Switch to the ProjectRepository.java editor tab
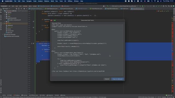The width and height of the screenshot is (175, 98). pos(97,9)
